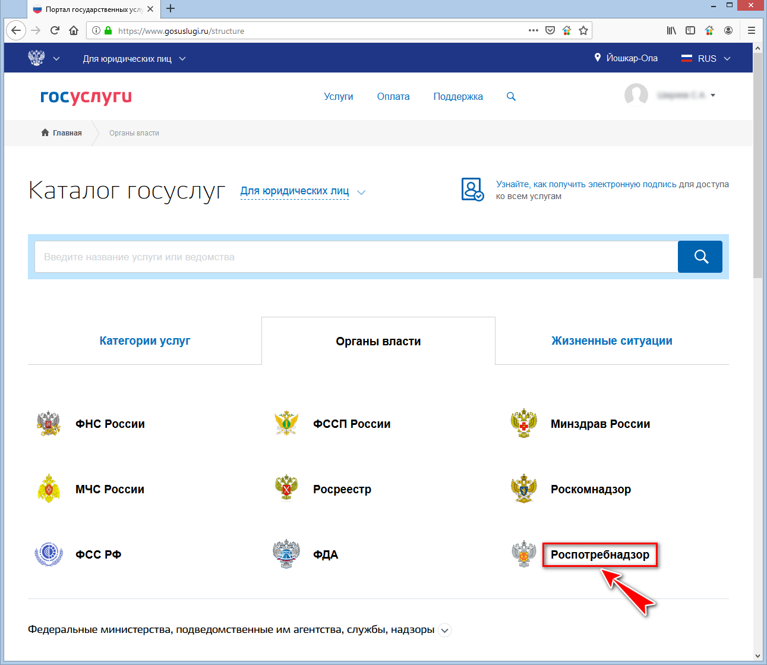Click the green padlock security icon
Screen dimensions: 767x665
click(x=108, y=30)
